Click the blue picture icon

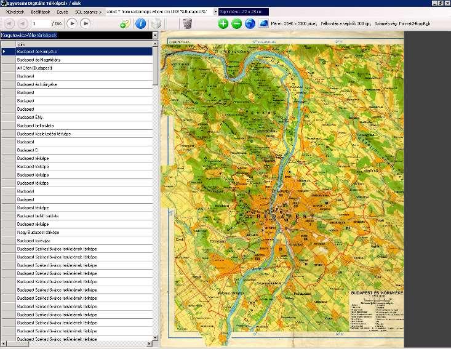263,23
